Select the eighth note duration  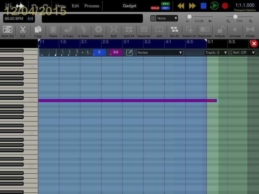(x=62, y=53)
